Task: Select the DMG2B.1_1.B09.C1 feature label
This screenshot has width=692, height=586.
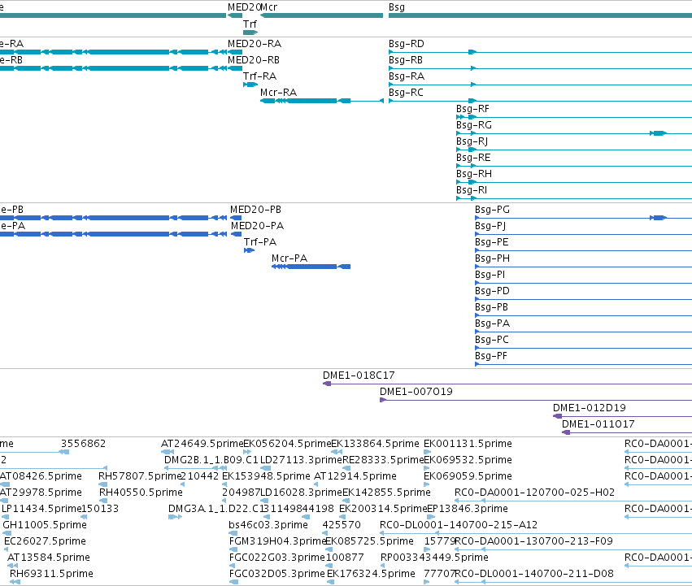Action: click(211, 460)
